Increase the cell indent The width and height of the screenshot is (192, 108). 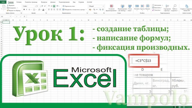point(60,9)
